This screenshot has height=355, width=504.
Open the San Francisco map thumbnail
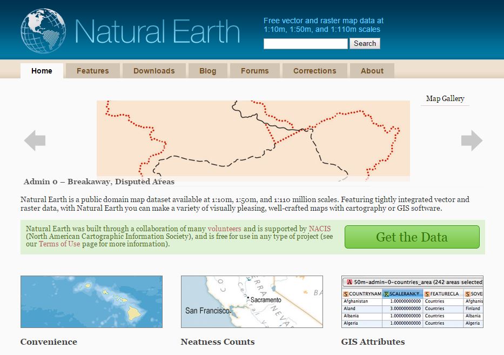tap(252, 302)
